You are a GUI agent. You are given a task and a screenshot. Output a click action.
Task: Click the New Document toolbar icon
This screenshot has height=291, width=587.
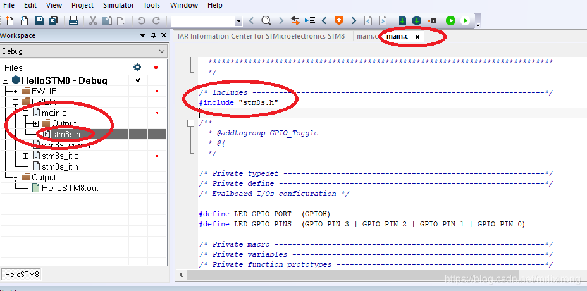pyautogui.click(x=9, y=21)
